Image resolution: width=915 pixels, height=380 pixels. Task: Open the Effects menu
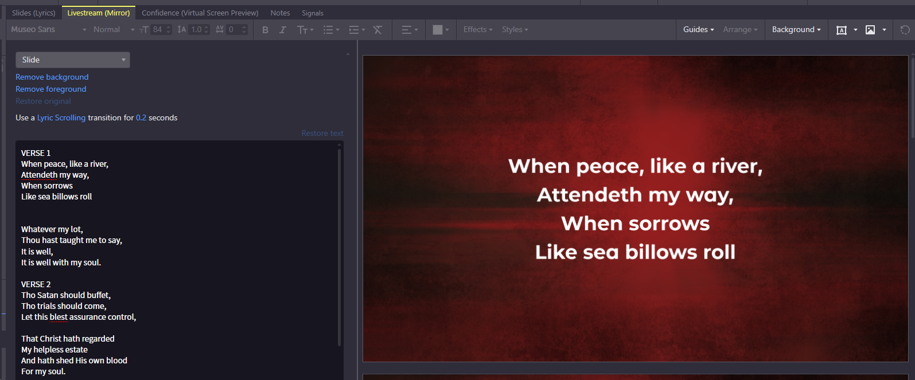click(478, 29)
